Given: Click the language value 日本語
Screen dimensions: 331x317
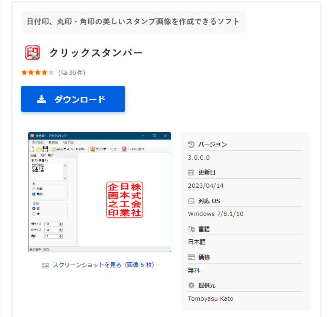Looking at the screenshot, I should [x=197, y=242].
